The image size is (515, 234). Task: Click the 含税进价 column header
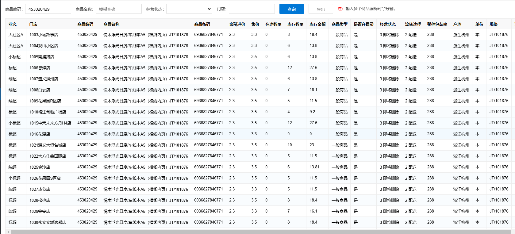coord(237,24)
